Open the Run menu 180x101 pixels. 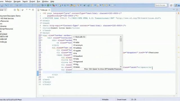39,1
